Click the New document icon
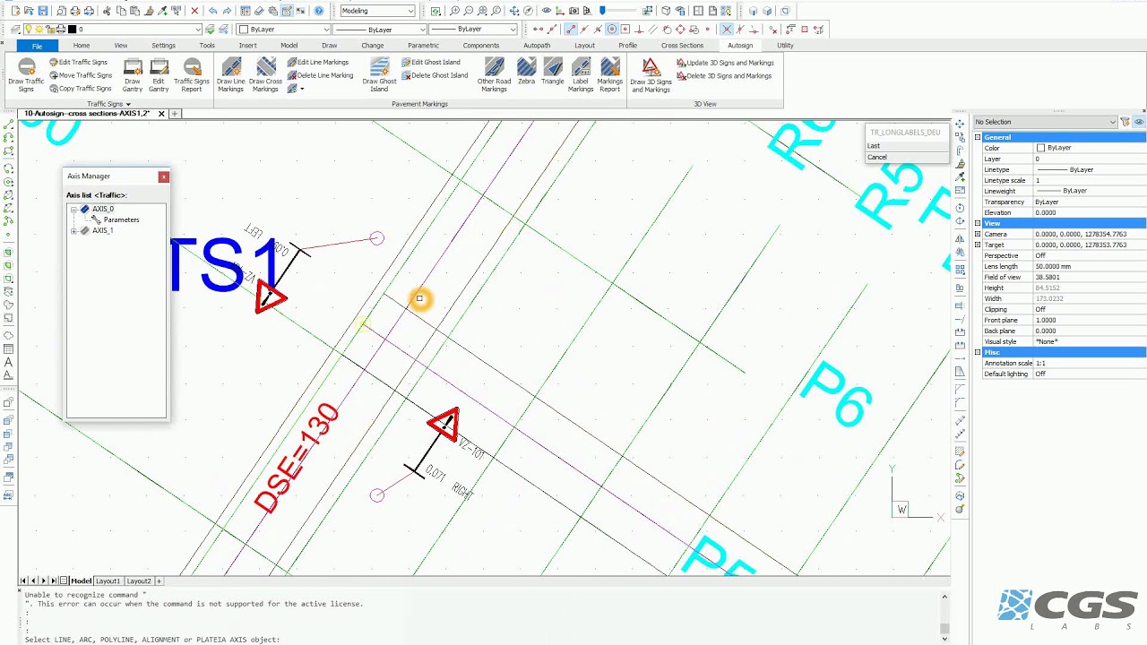This screenshot has height=645, width=1147. pos(15,11)
